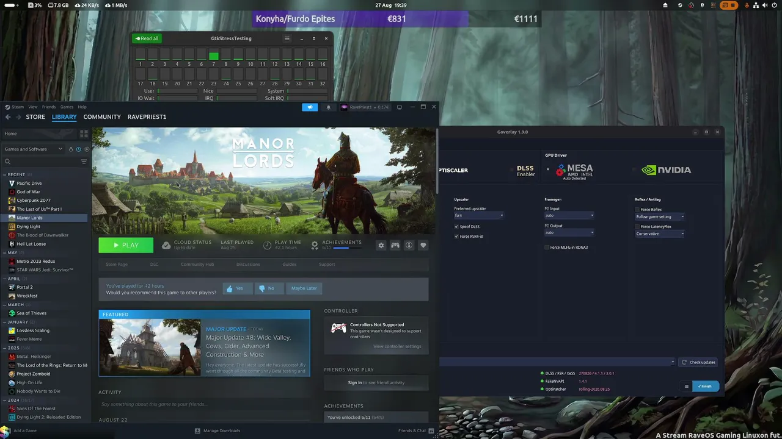782x439 pixels.
Task: Open Steam notifications bell
Action: point(328,107)
